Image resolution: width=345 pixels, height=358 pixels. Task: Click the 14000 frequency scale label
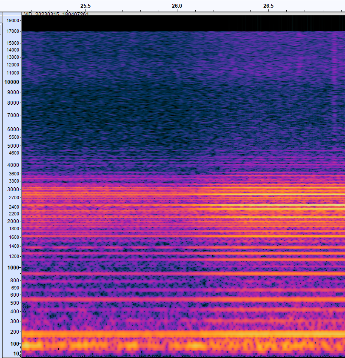click(x=13, y=50)
